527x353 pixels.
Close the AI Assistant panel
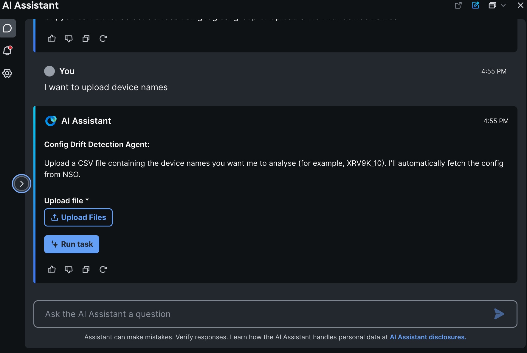[x=520, y=5]
